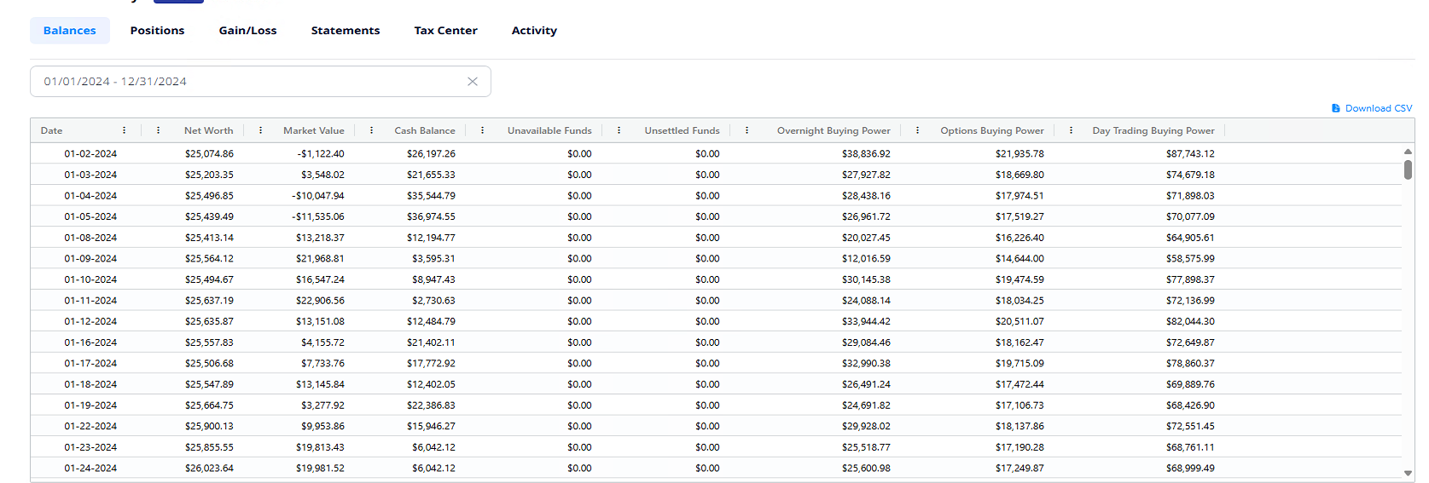Clear the date range with the X icon
The width and height of the screenshot is (1429, 483).
pyautogui.click(x=473, y=82)
